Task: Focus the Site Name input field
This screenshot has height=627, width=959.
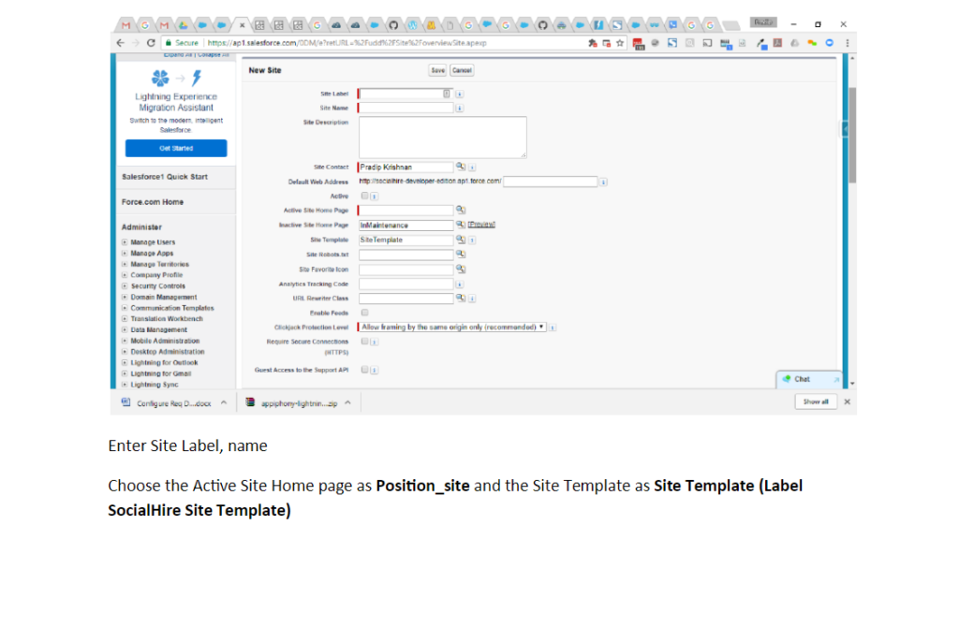Action: (x=406, y=108)
